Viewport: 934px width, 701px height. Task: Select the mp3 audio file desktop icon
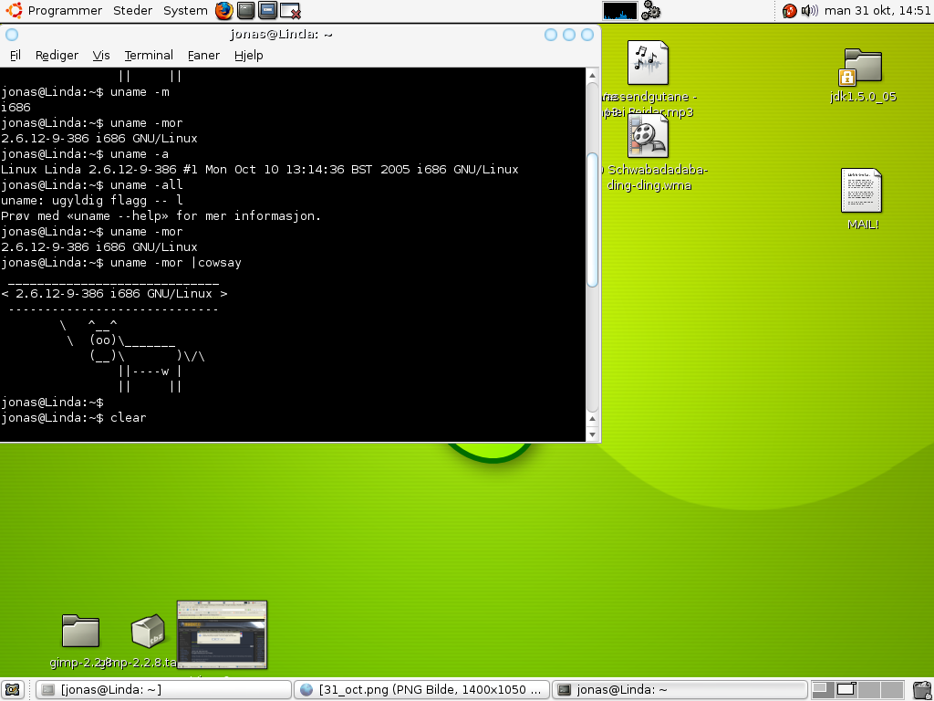[648, 63]
